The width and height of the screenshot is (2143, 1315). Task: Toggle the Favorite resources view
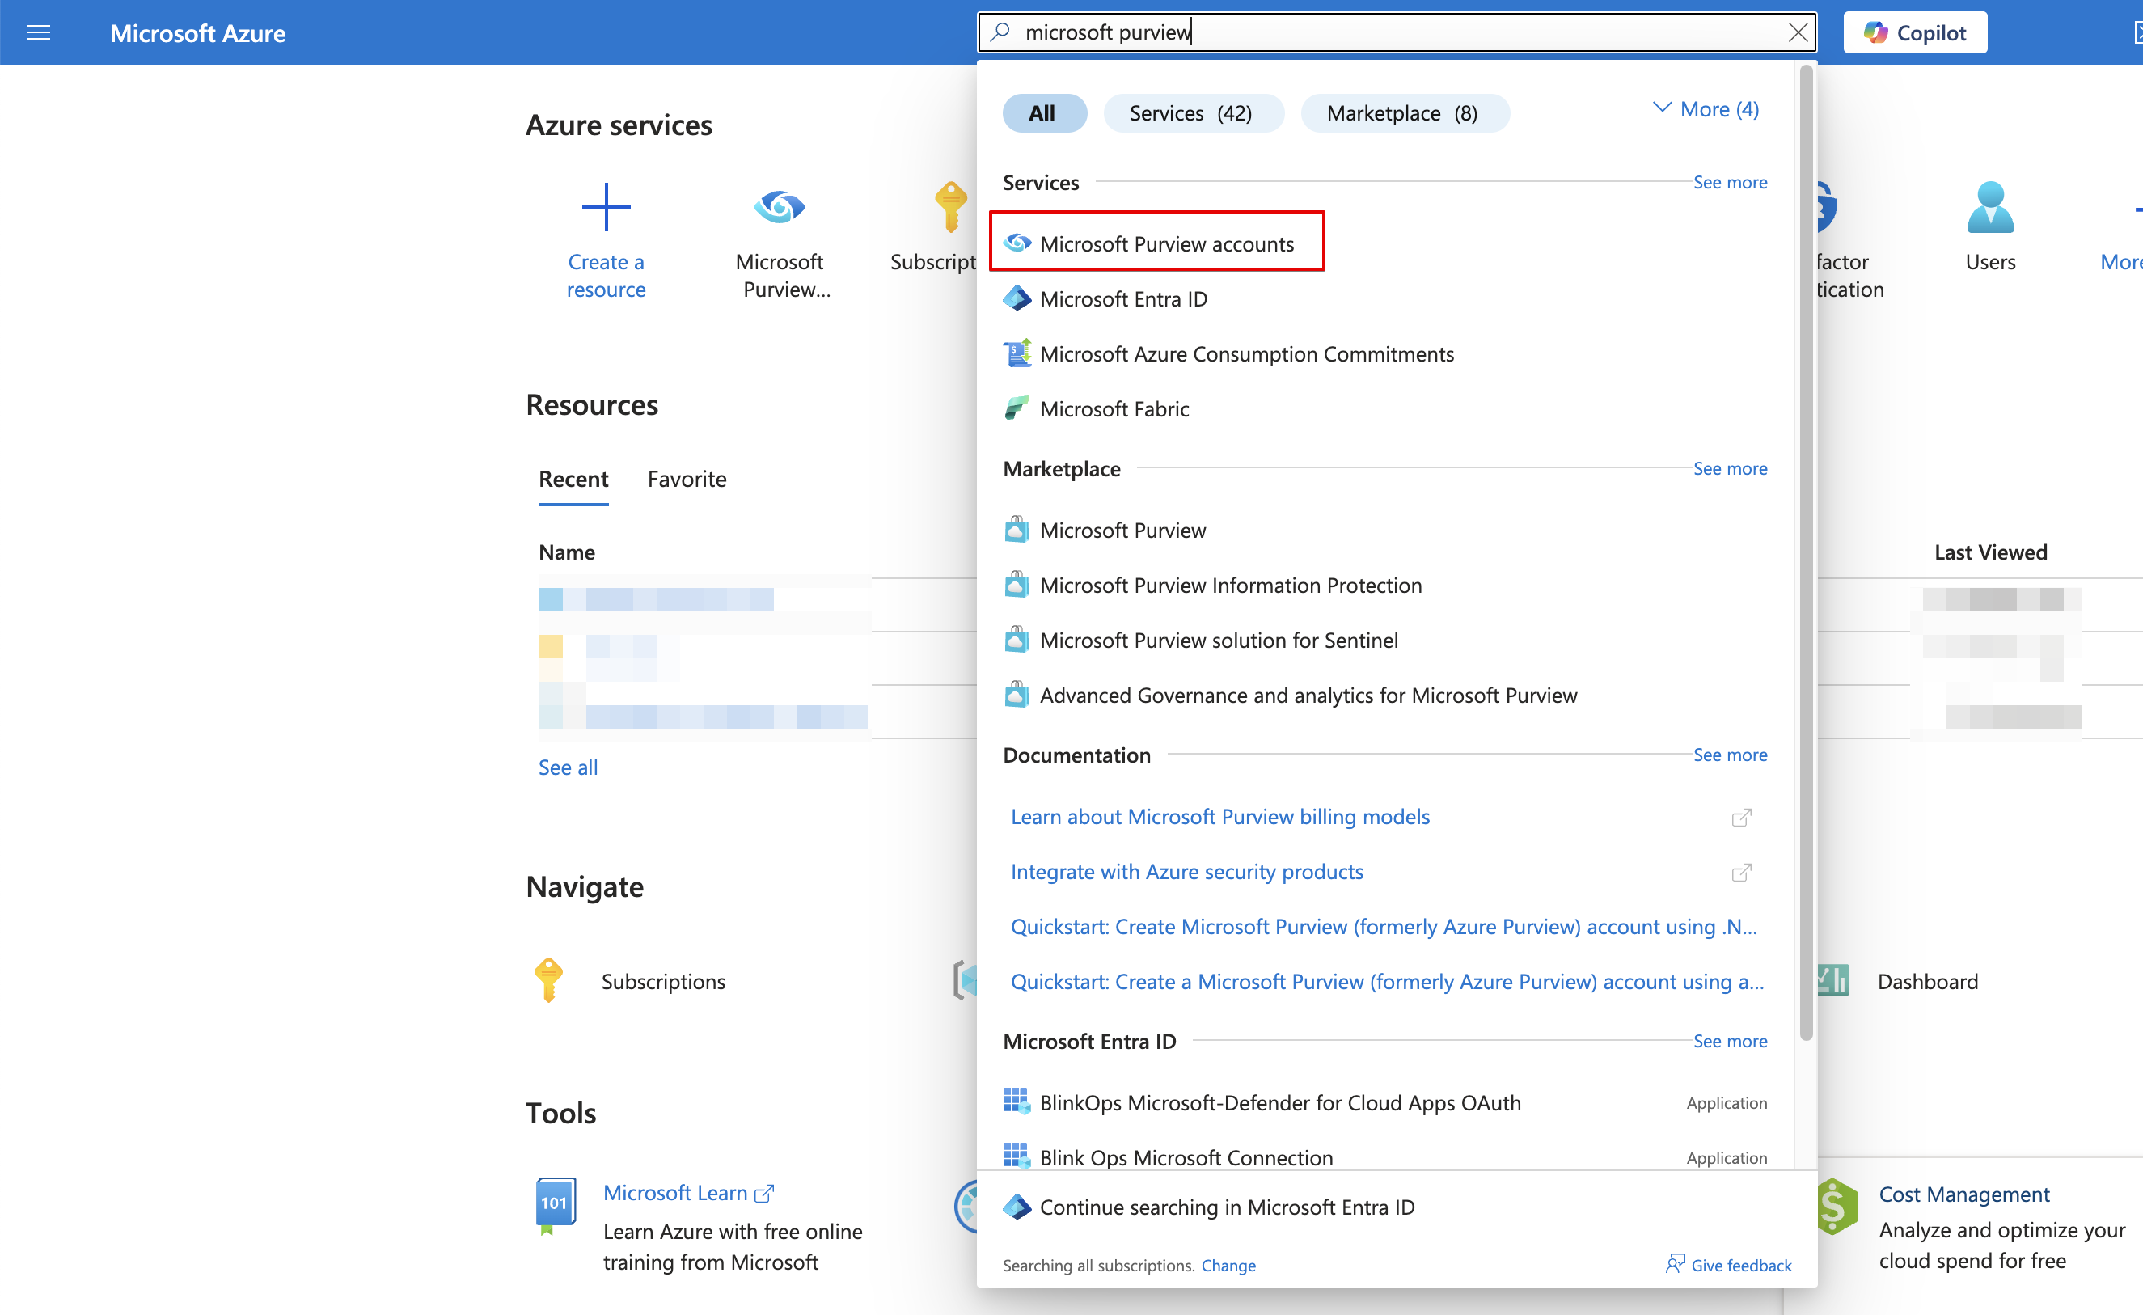(x=687, y=476)
